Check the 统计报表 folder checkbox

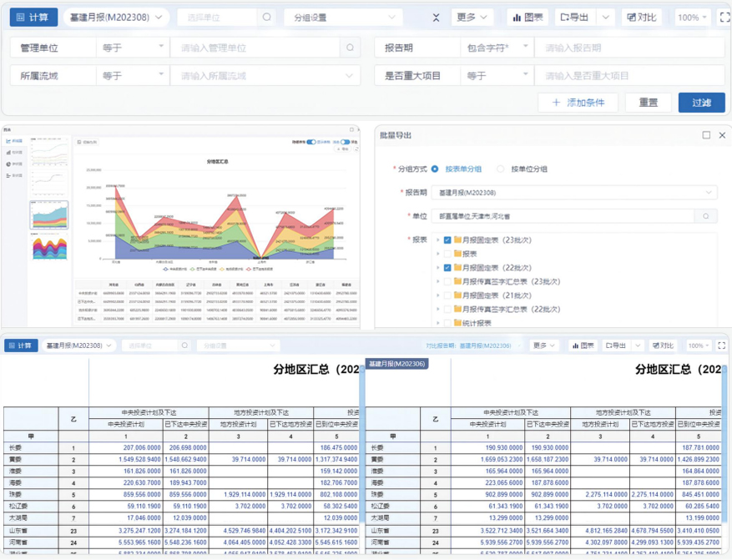[x=448, y=323]
